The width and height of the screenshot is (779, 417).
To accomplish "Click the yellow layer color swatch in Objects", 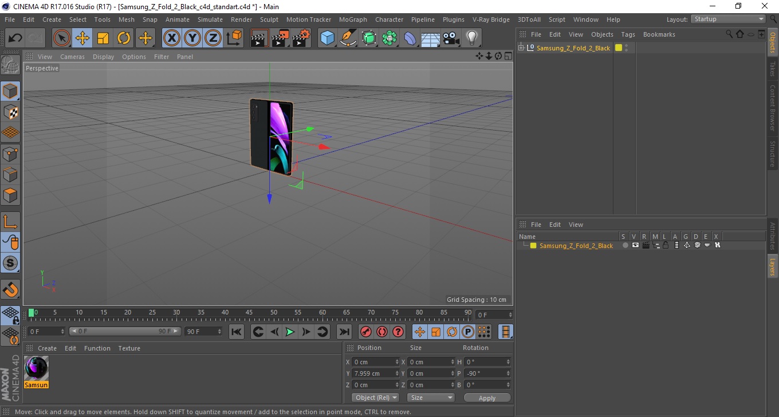I will coord(619,48).
